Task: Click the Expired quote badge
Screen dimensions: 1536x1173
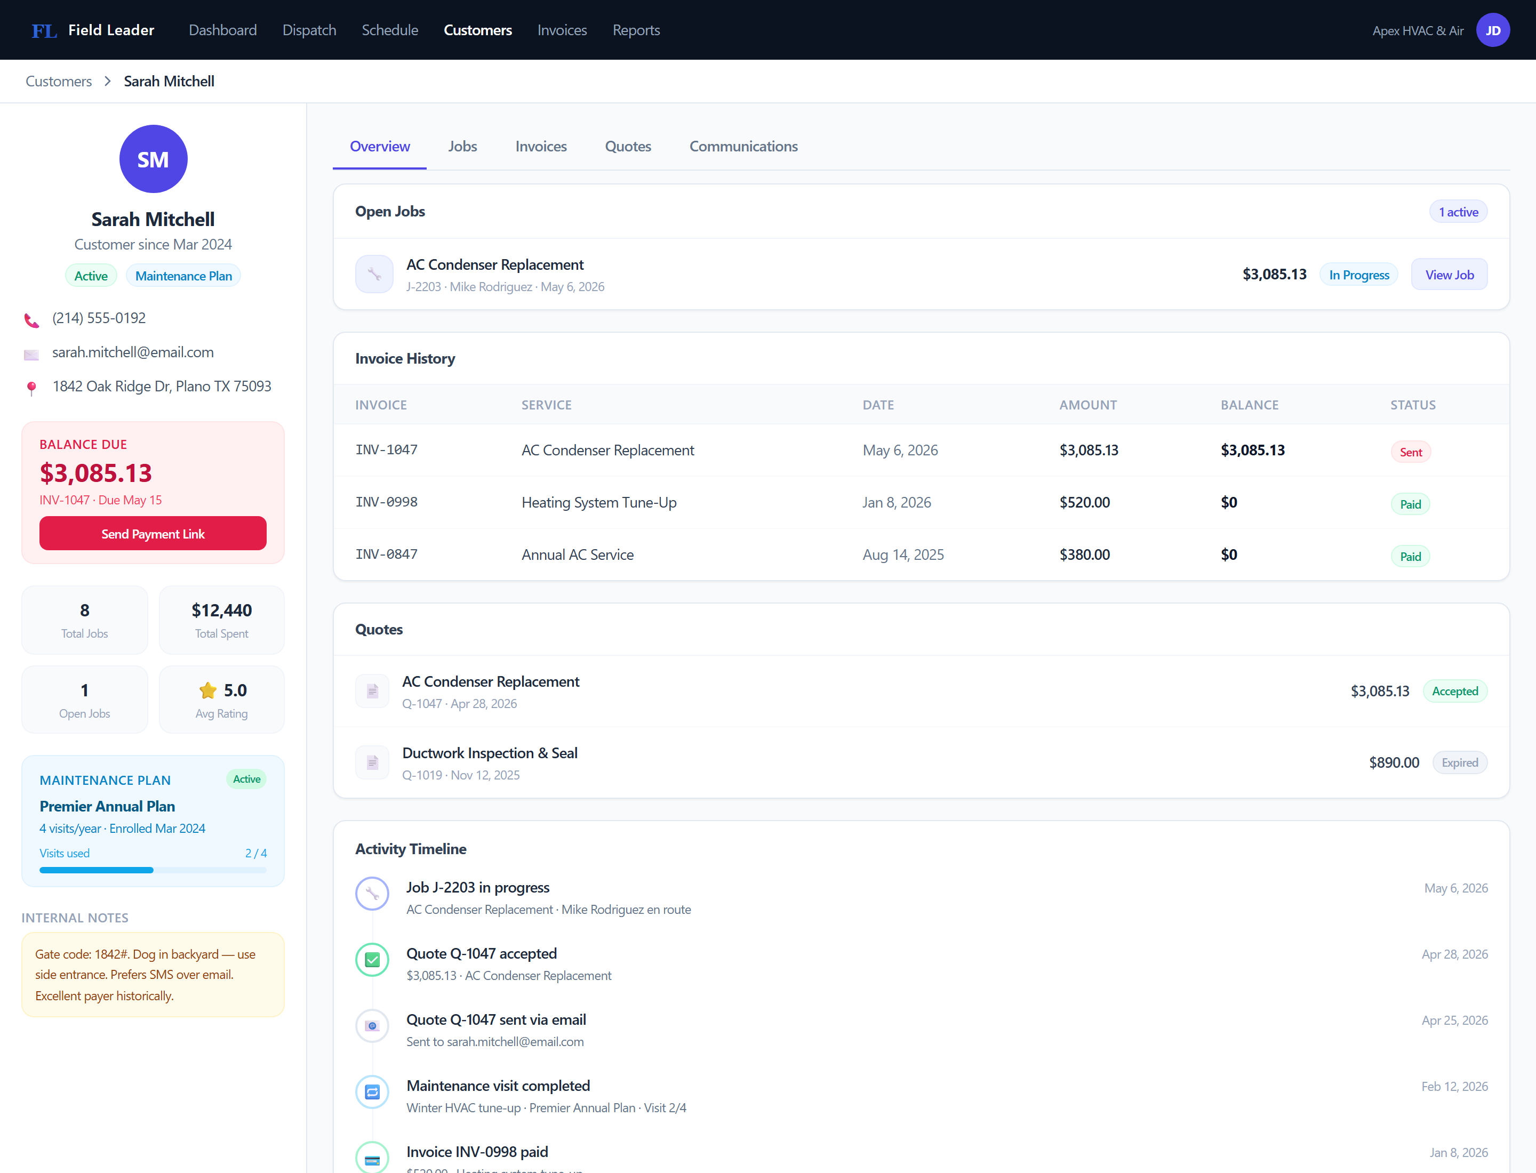Action: pyautogui.click(x=1460, y=762)
